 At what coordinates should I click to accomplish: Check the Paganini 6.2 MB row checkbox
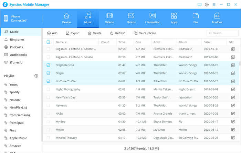point(48,49)
